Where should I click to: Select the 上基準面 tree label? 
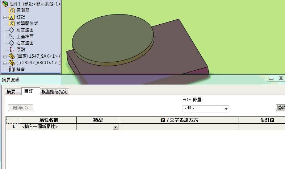click(25, 37)
